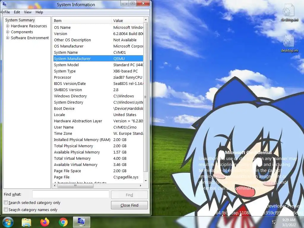This screenshot has height=228, width=304.
Task: Select the System Type row
Action: pos(98,71)
